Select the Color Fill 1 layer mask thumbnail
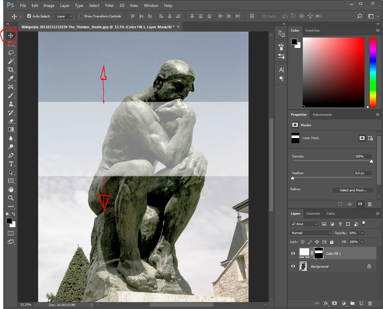 tap(319, 253)
